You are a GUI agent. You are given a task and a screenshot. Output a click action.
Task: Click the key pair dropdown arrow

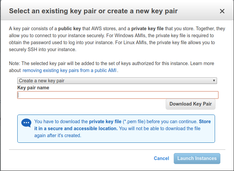pos(214,81)
